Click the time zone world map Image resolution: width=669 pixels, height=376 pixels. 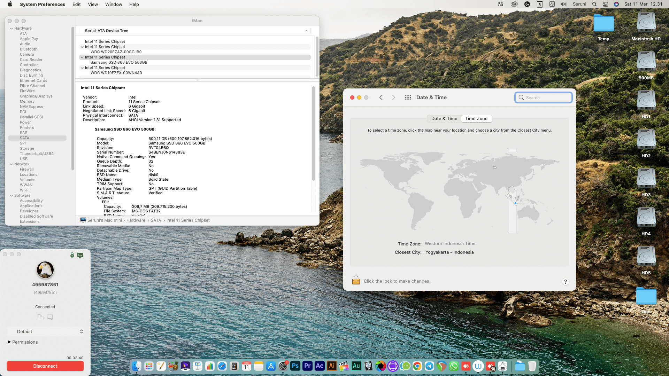459,191
